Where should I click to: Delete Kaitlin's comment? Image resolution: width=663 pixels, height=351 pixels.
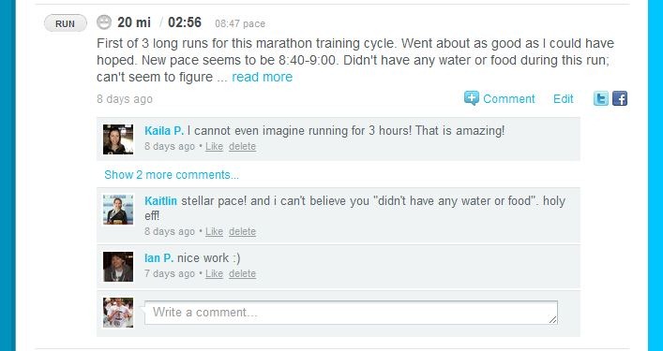(x=242, y=231)
